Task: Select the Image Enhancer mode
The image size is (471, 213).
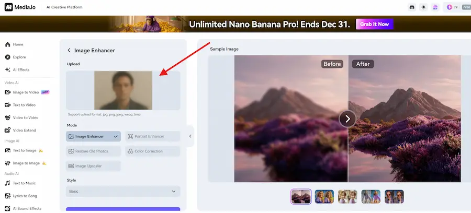Action: pyautogui.click(x=93, y=136)
